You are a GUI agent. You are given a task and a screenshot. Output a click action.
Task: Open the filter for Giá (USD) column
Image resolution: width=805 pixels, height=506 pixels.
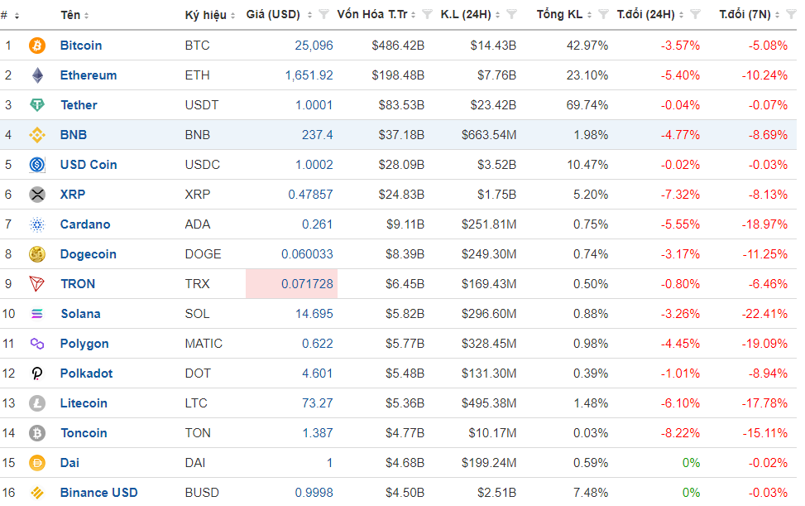(x=324, y=14)
